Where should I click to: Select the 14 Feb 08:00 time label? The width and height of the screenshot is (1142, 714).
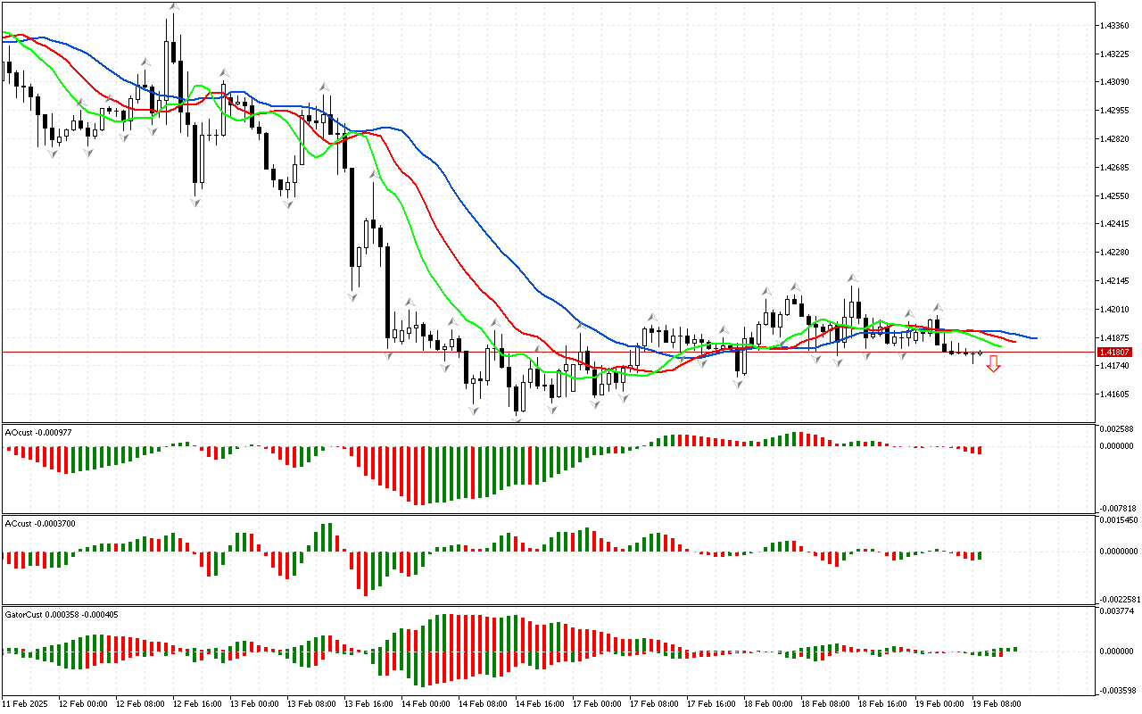pos(484,704)
